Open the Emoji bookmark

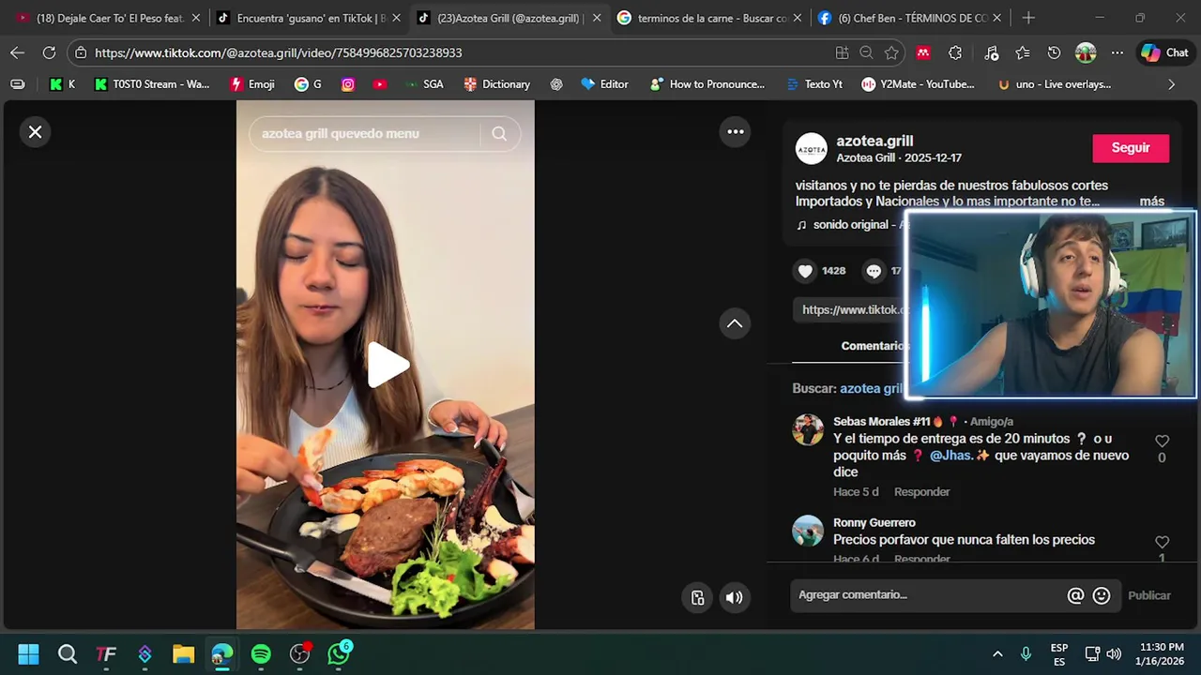[252, 84]
